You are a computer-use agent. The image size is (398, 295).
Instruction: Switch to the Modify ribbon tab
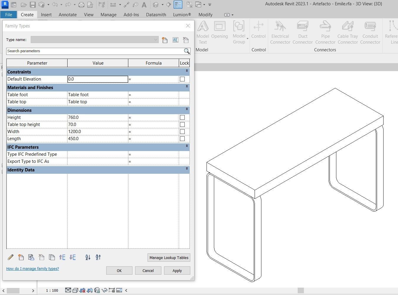click(205, 14)
